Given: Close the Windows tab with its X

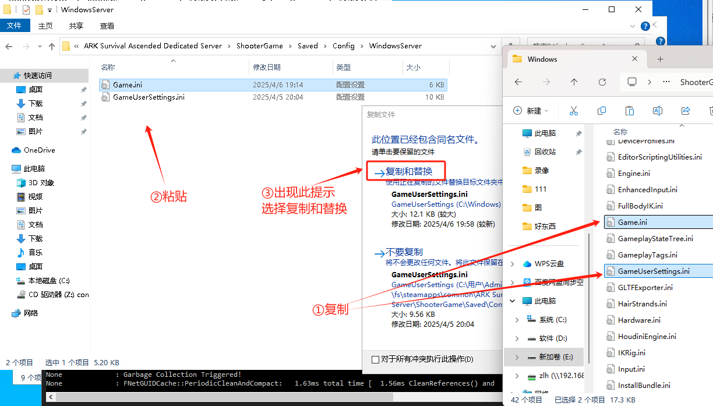Looking at the screenshot, I should click(635, 59).
